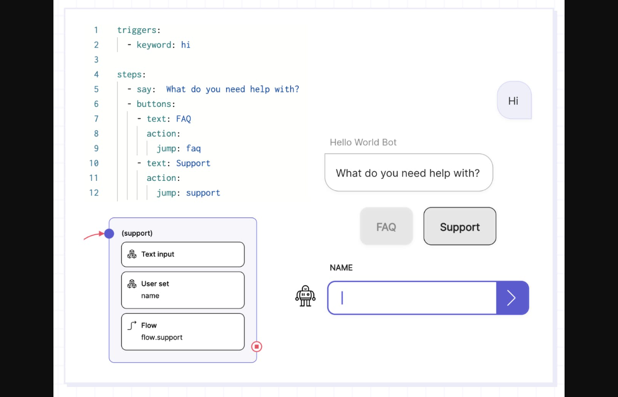Choose the Support button in chat
The width and height of the screenshot is (618, 397).
tap(460, 227)
